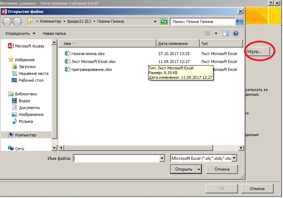Click the Загрузки folder icon
This screenshot has width=283, height=198.
(14, 67)
